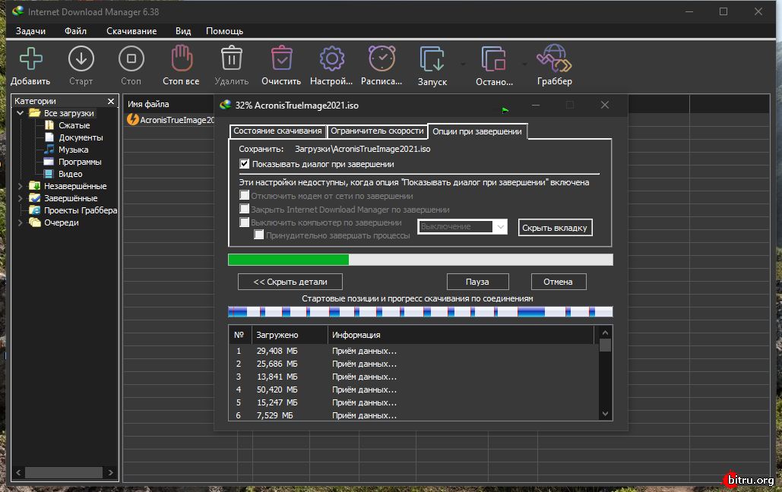Click the Завершённые folder icon
The width and height of the screenshot is (782, 492).
click(34, 198)
